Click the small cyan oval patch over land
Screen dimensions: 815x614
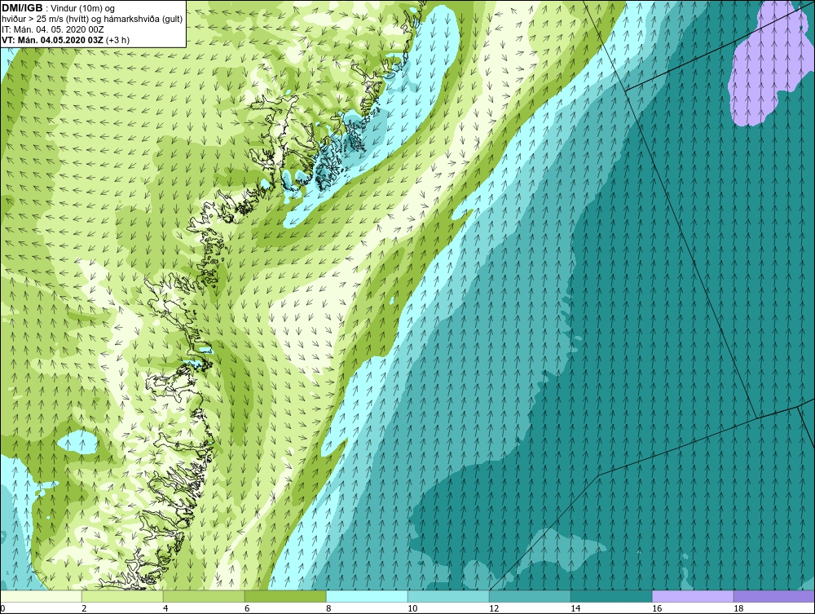[x=78, y=443]
